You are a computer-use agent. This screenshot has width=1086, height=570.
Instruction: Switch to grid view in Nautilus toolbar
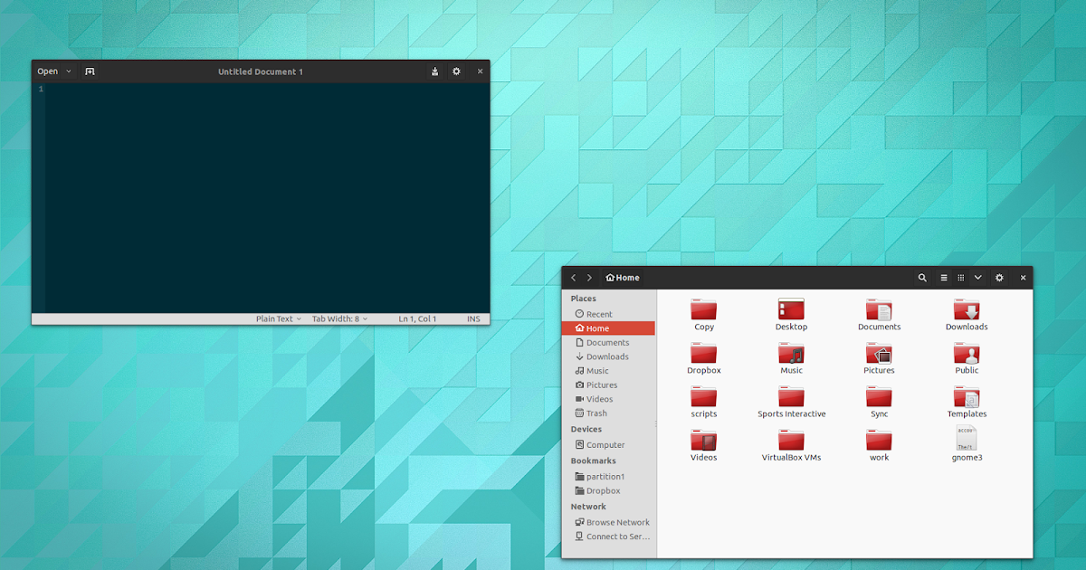960,278
